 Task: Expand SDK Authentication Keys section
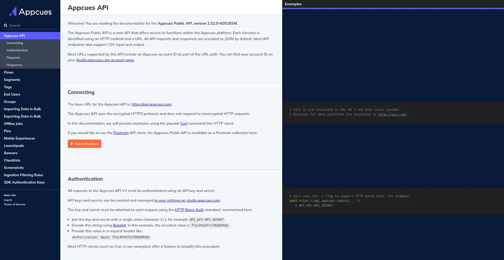24,182
